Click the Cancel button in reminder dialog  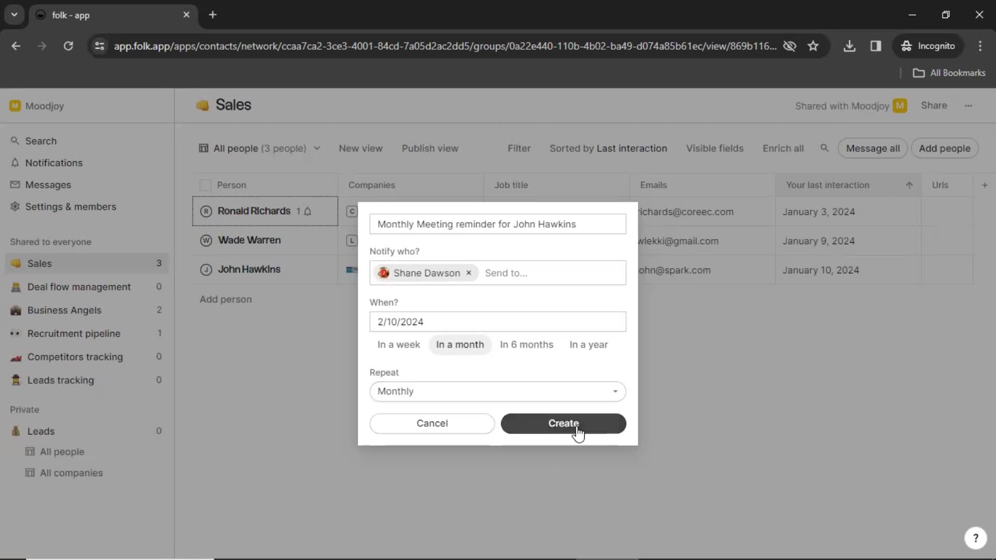(x=432, y=423)
